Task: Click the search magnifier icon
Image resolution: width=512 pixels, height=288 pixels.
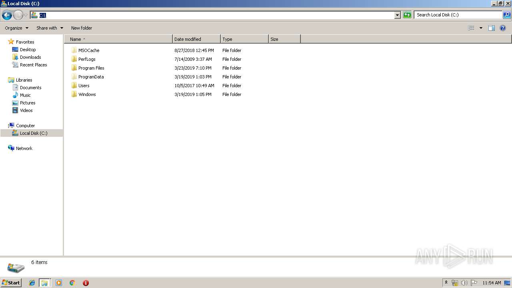Action: [507, 15]
